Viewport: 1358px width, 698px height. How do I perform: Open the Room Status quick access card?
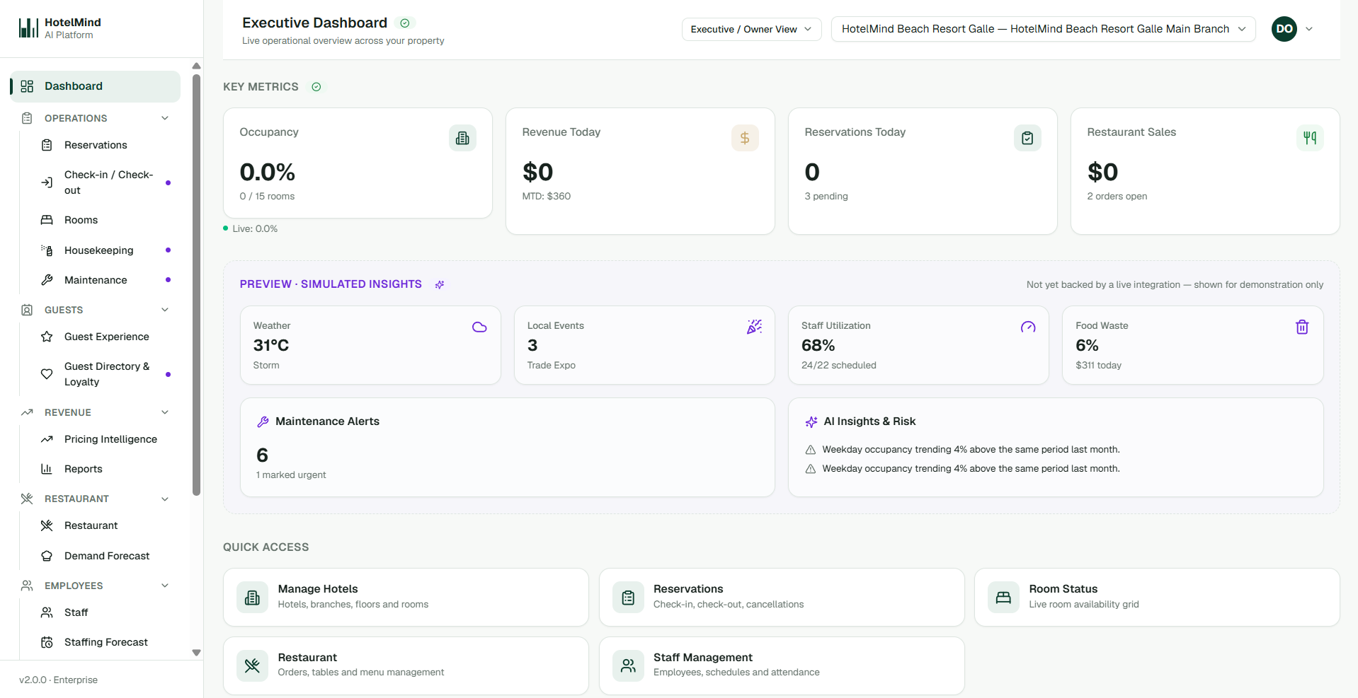point(1157,597)
